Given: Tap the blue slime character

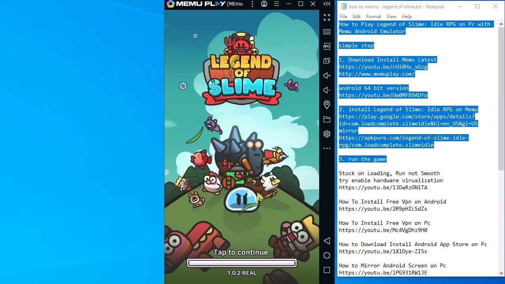Looking at the screenshot, I should 242,200.
